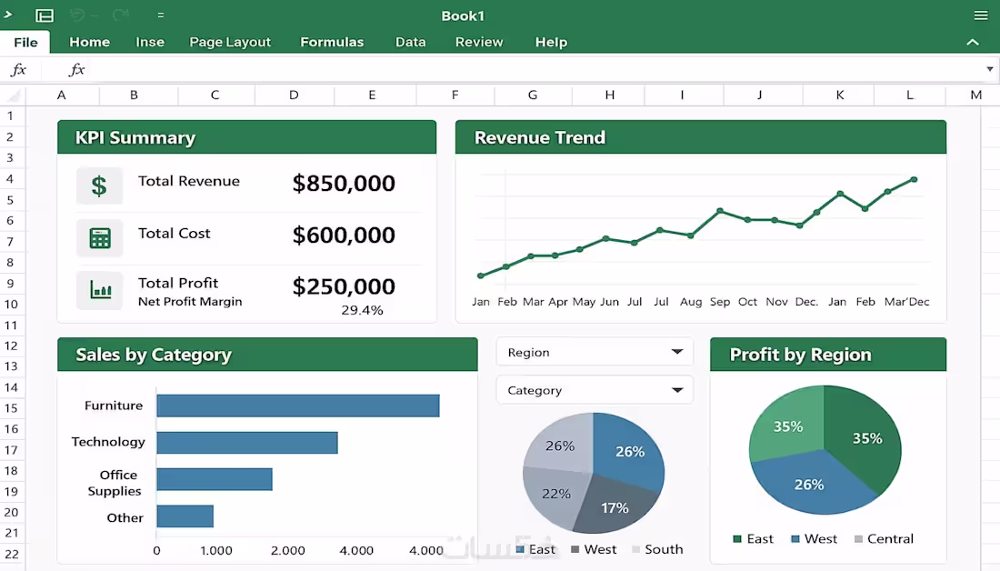Click the Furniture bar in Sales chart

click(x=298, y=406)
